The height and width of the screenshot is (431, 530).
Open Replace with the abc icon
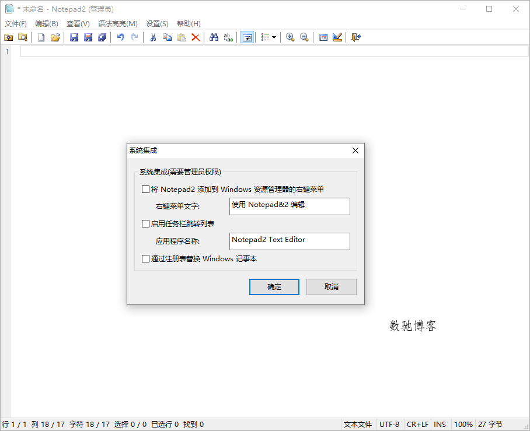pos(228,37)
